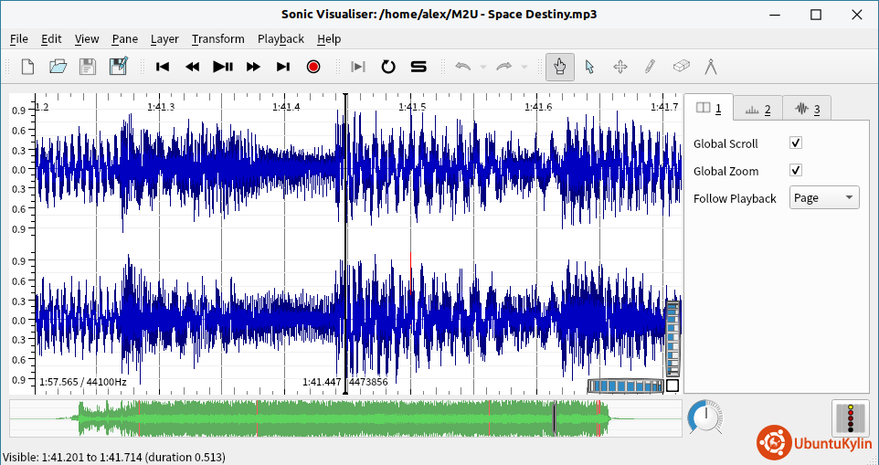Open a file with the folder icon
879x465 pixels.
58,67
